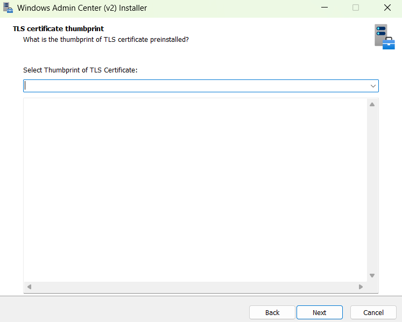This screenshot has width=402, height=322.
Task: Click the vertical scrollbar track
Action: point(372,190)
